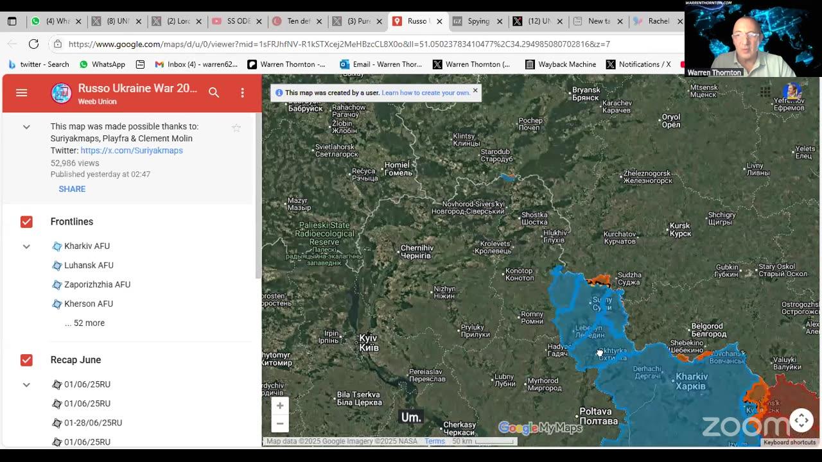Star this map with the star icon
Screen dimensions: 822x462
(x=236, y=128)
